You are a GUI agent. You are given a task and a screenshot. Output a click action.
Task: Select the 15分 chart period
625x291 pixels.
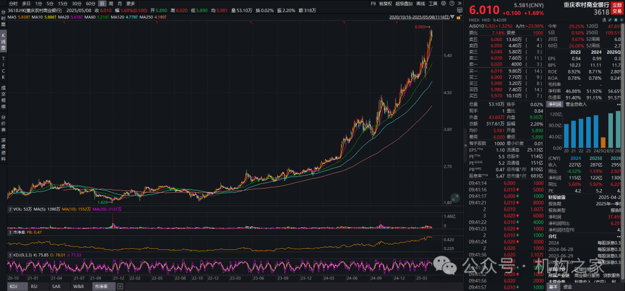(x=62, y=3)
